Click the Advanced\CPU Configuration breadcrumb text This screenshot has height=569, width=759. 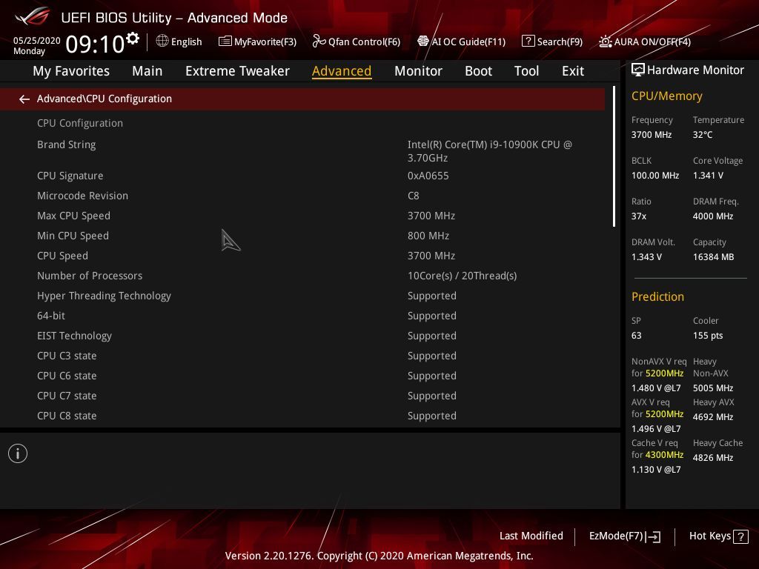[104, 99]
